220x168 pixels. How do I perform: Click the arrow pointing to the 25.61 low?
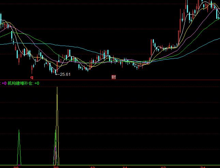(x=57, y=74)
